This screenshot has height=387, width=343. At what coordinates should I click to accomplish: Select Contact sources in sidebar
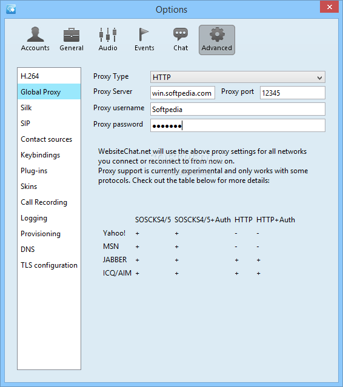(49, 139)
